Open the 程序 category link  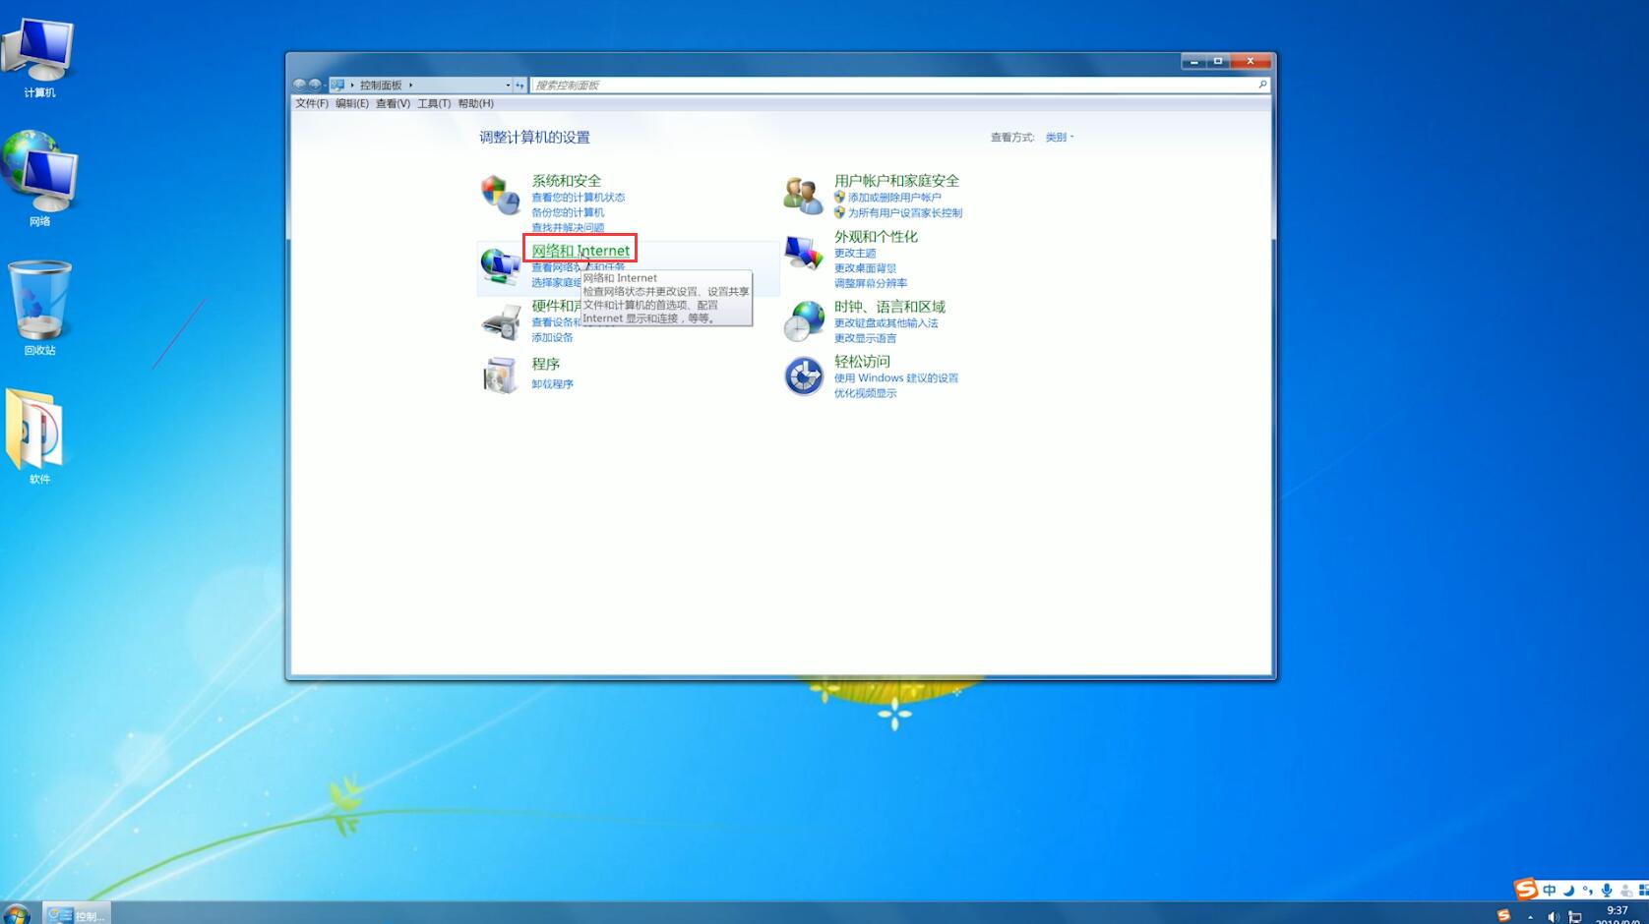point(546,364)
